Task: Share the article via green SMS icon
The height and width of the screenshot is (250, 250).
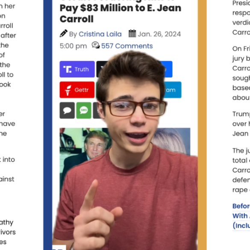Action: pos(84,110)
